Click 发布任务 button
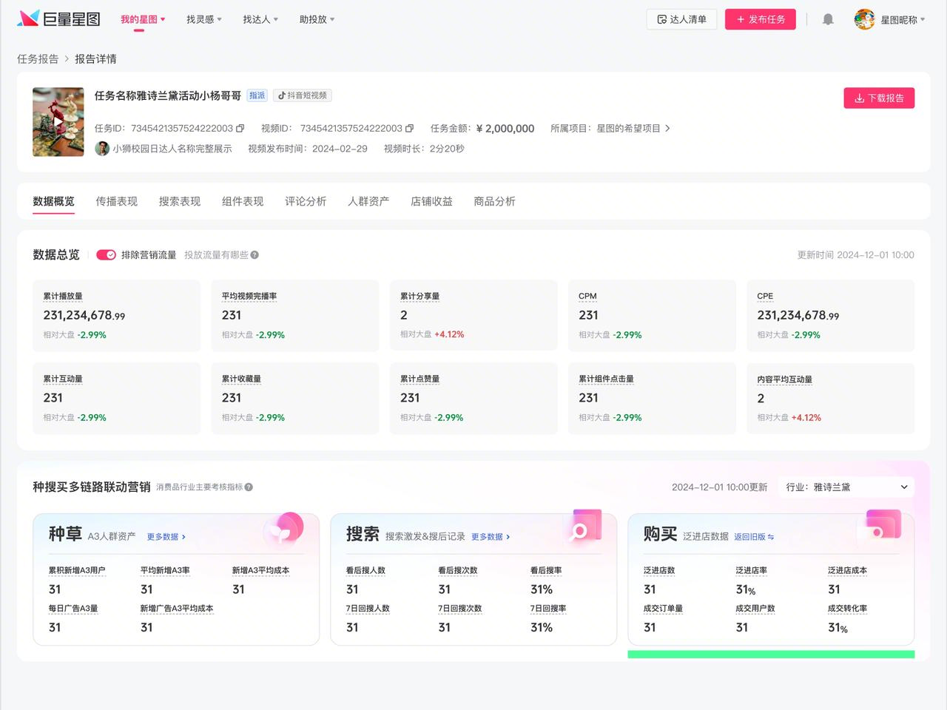Viewport: 947px width, 710px height. tap(761, 19)
